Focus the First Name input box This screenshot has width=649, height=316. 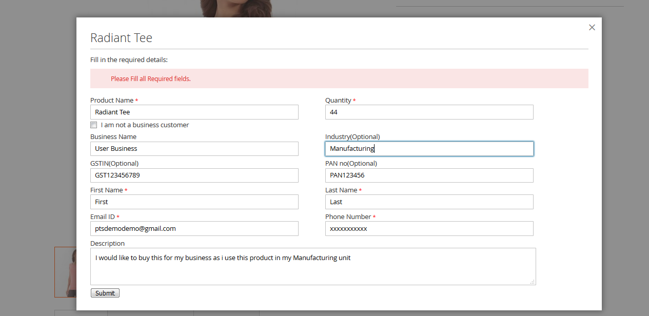194,202
